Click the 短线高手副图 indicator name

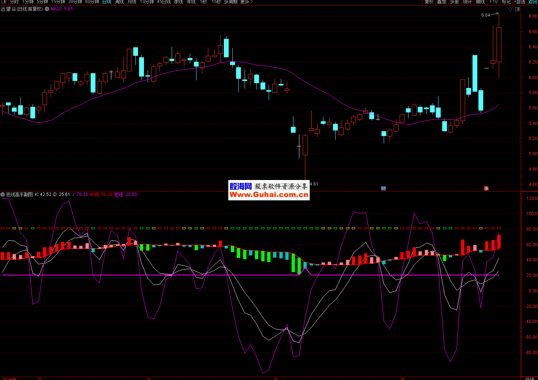click(20, 194)
